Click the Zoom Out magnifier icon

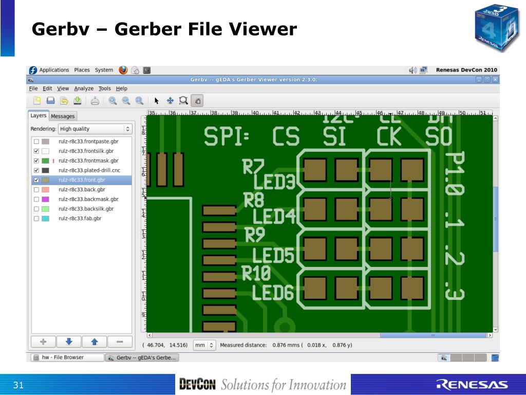[x=126, y=100]
